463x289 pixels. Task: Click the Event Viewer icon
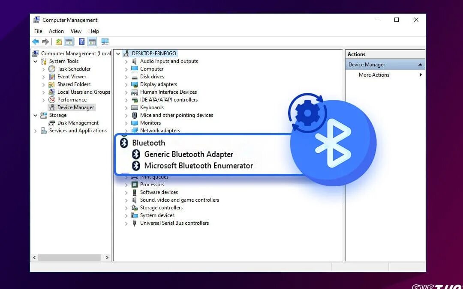tap(52, 77)
